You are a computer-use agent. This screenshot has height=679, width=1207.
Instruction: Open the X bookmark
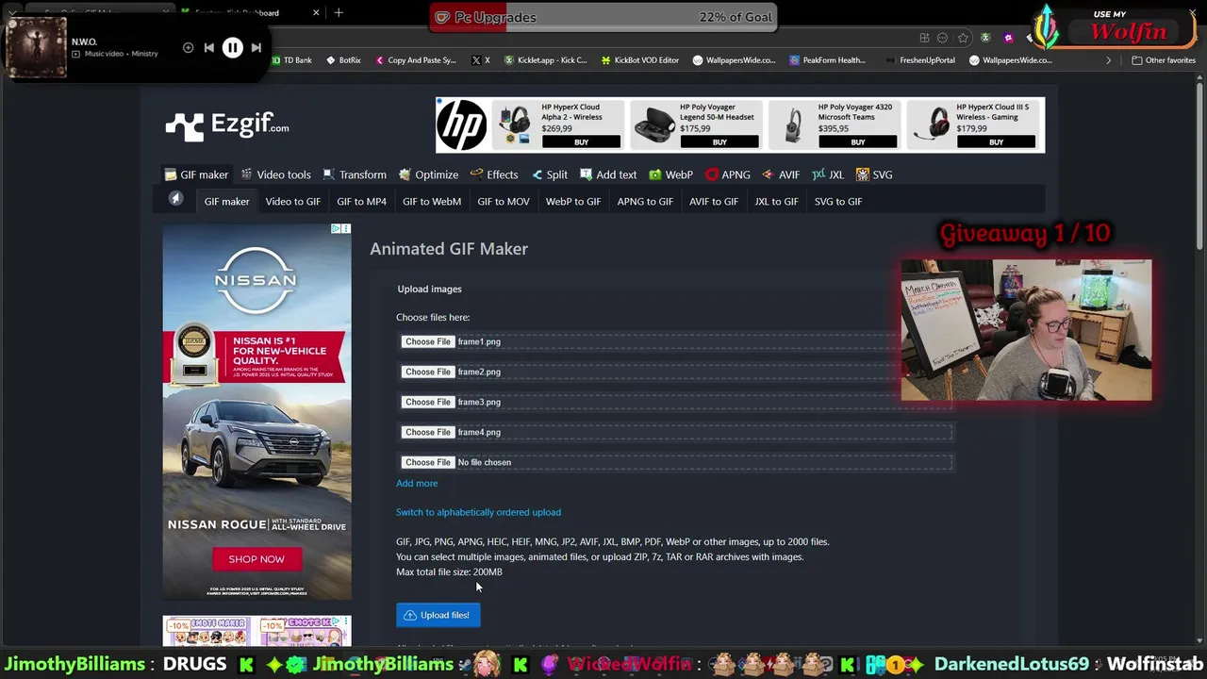(479, 60)
